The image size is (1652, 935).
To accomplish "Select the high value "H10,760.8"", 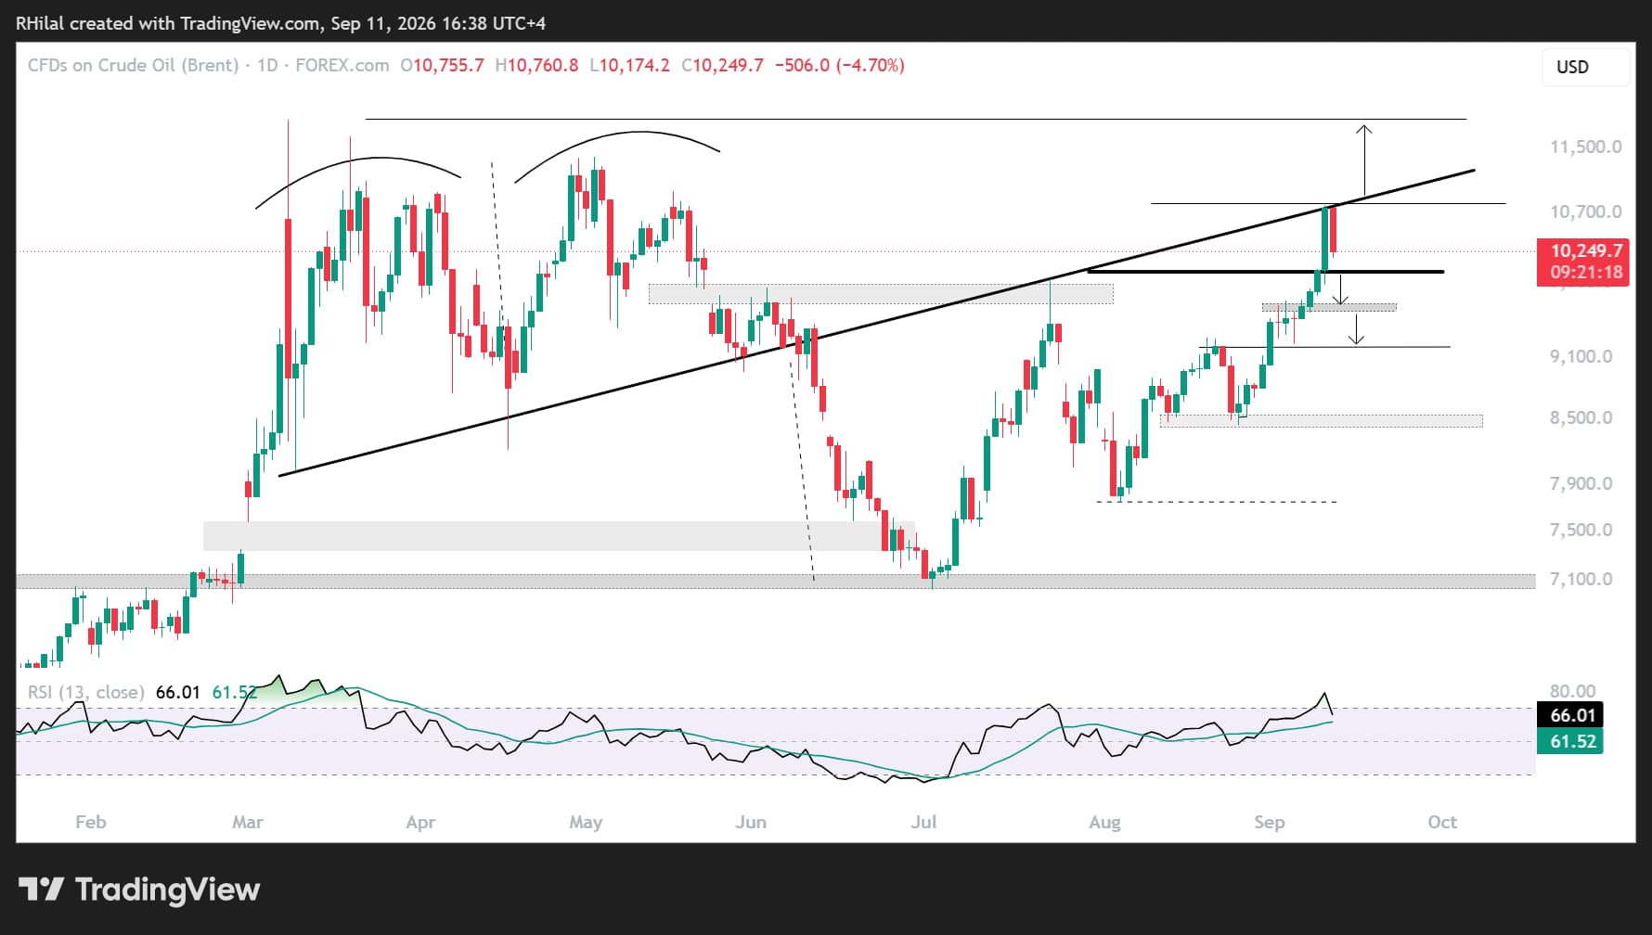I will [x=536, y=65].
